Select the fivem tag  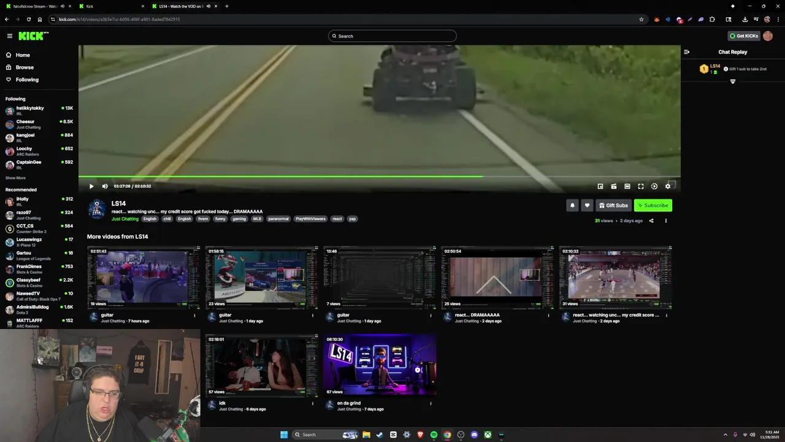[x=203, y=219]
